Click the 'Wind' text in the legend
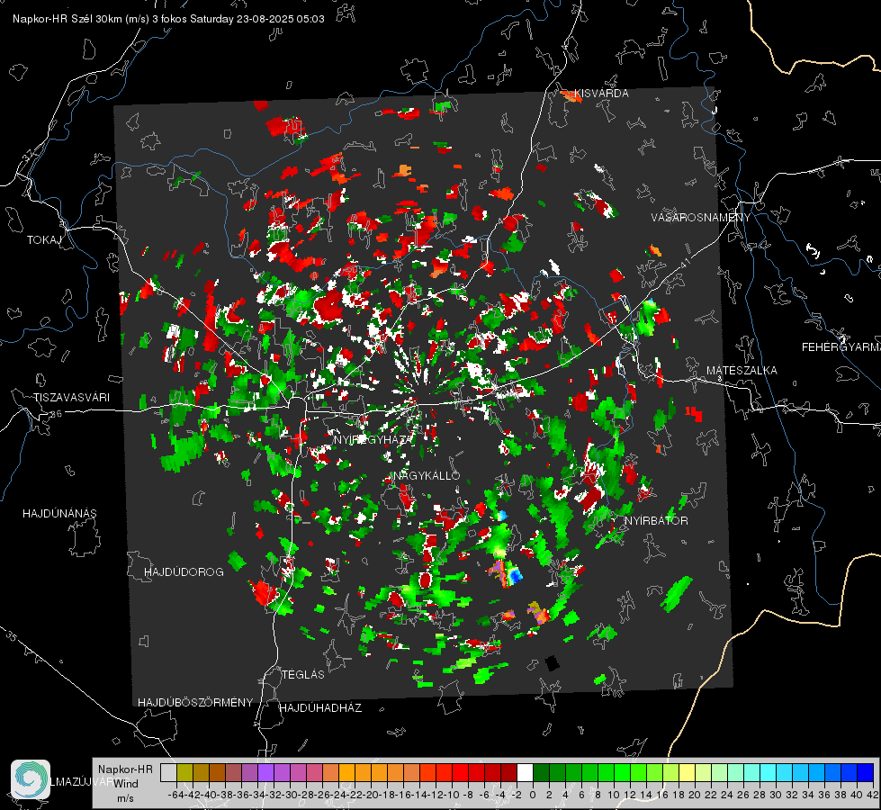This screenshot has width=881, height=810. click(126, 784)
